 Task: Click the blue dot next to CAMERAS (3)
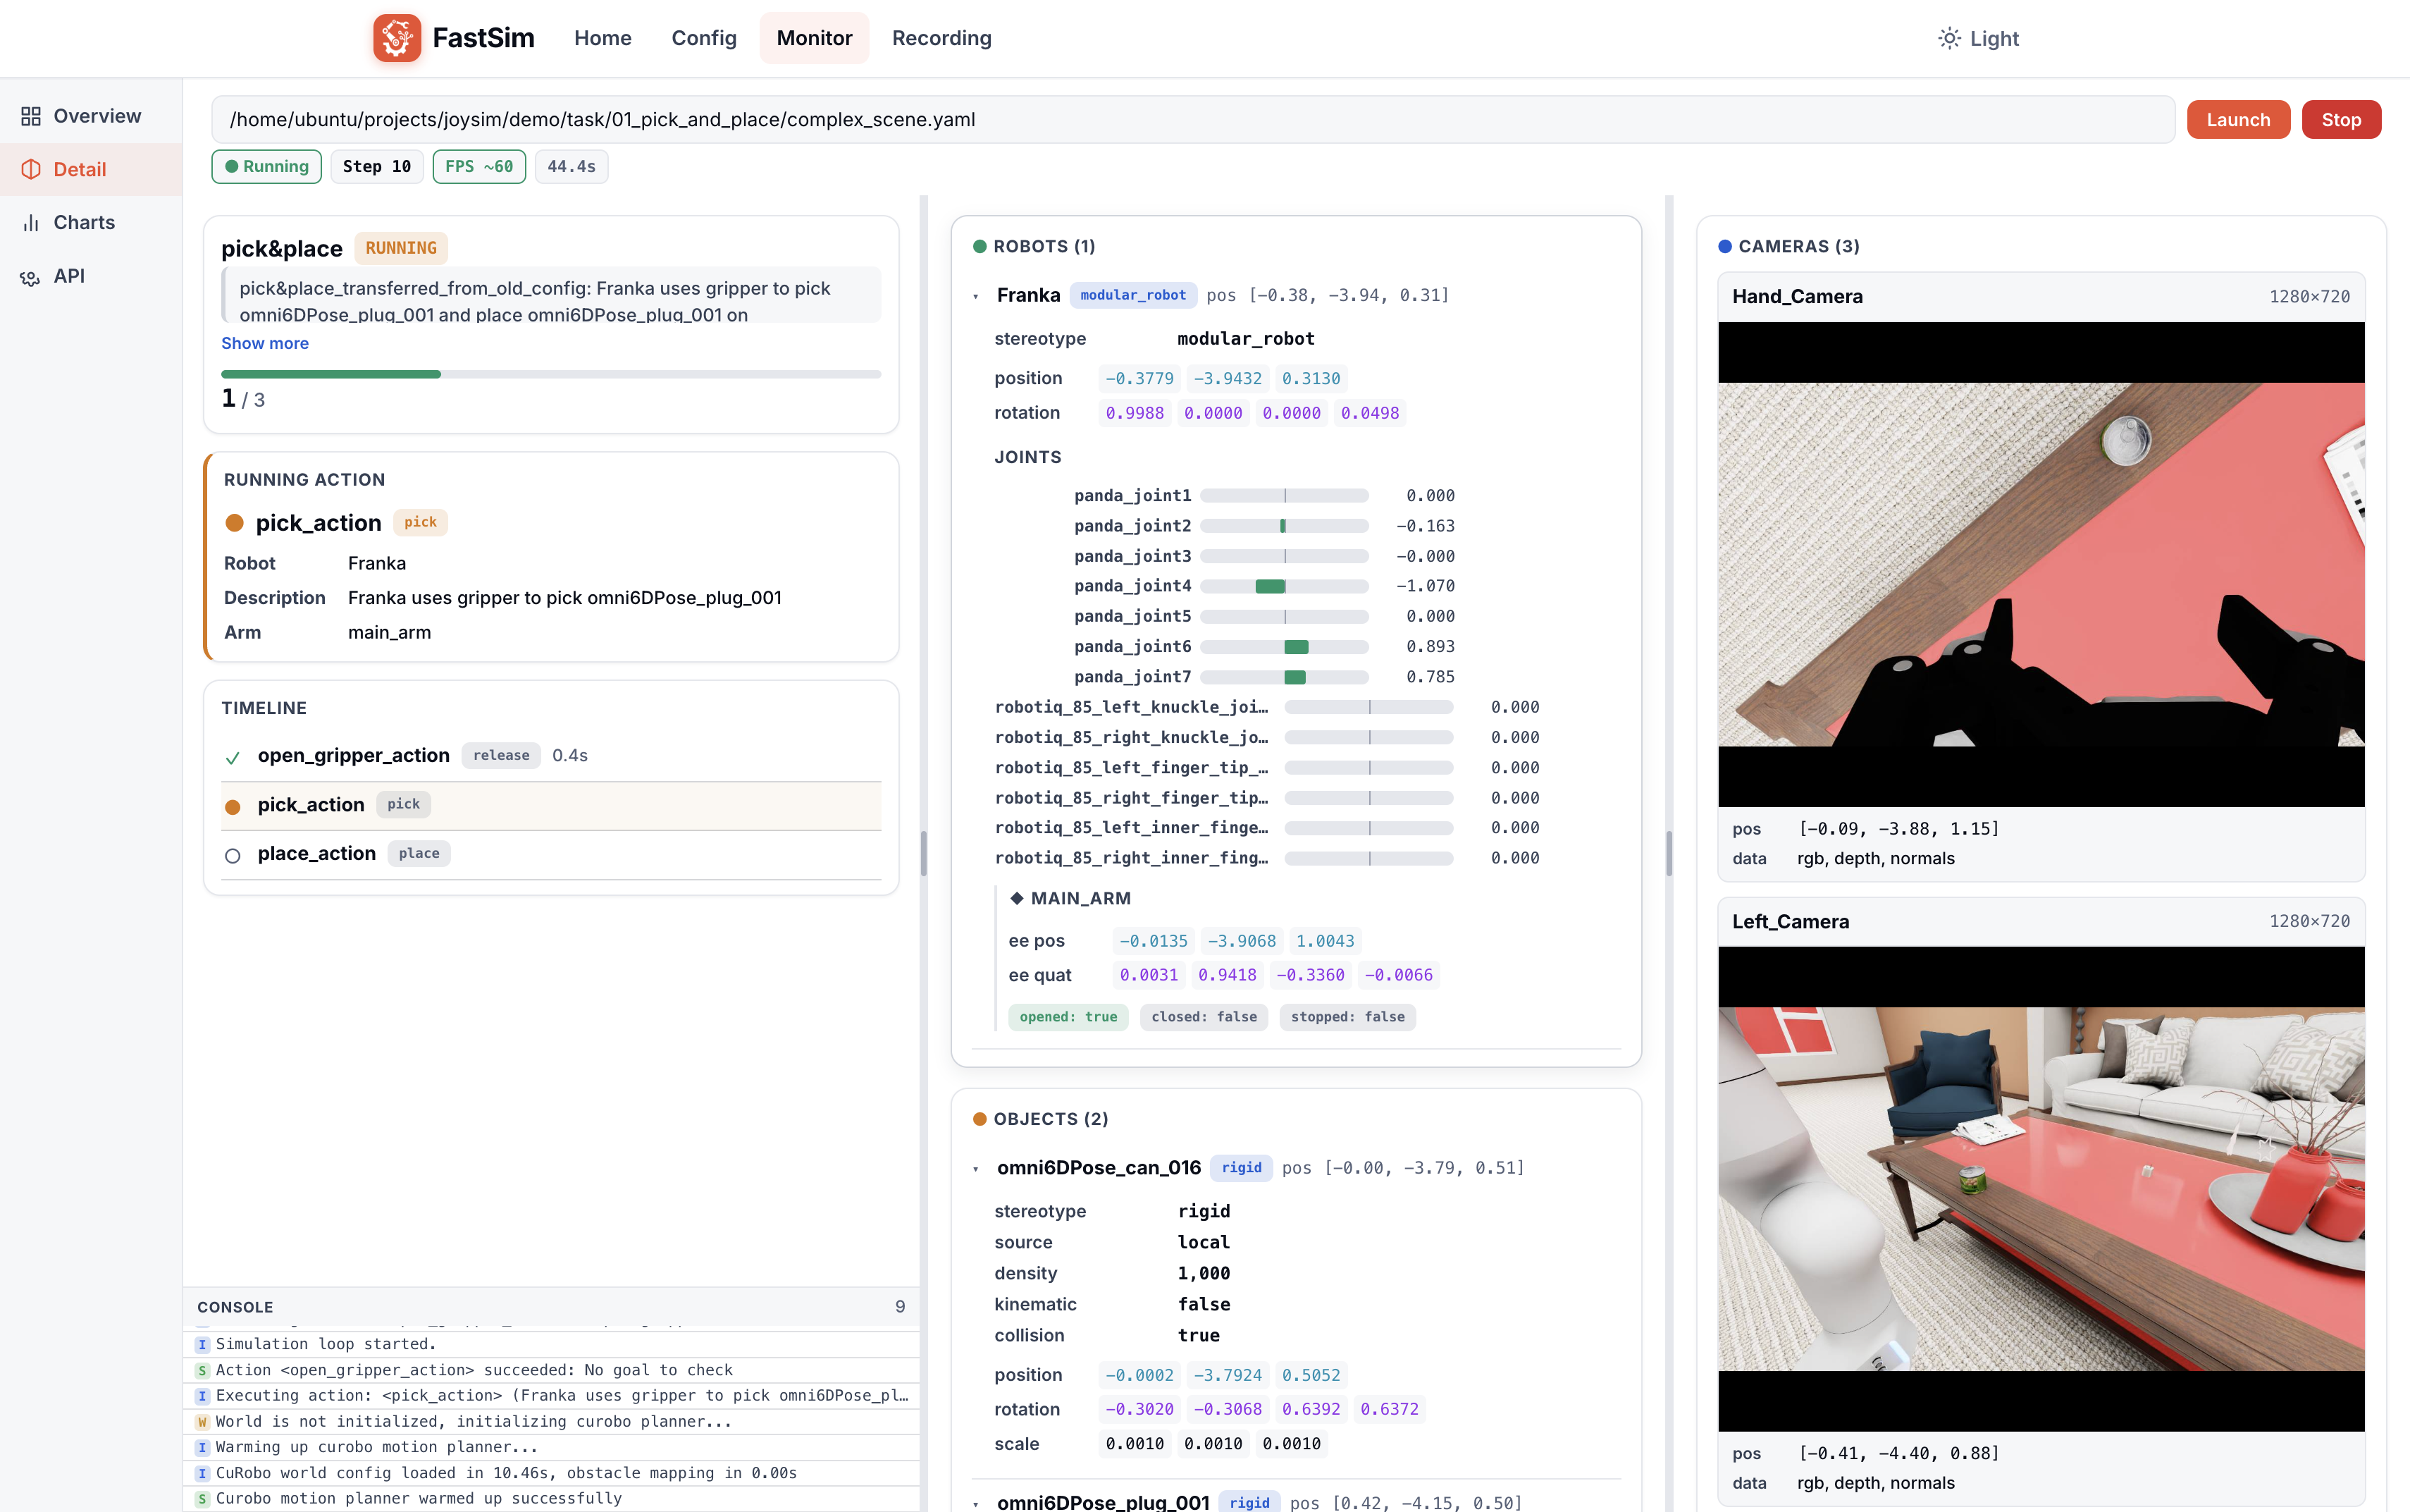pos(1724,246)
